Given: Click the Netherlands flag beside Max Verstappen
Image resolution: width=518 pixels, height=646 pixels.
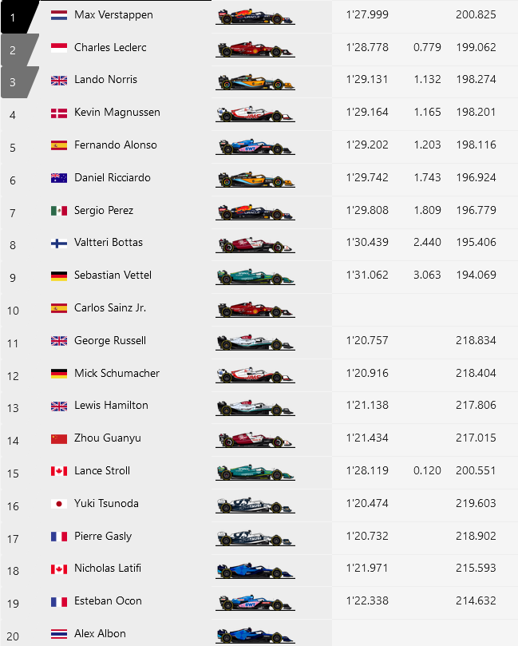Looking at the screenshot, I should 58,15.
